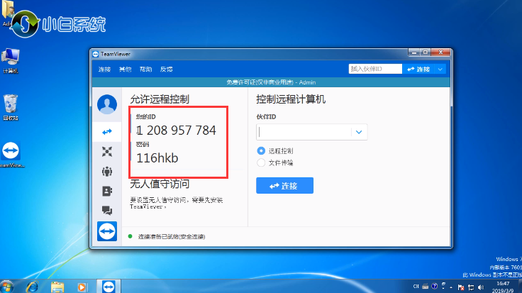Click the connection ready status text
This screenshot has width=522, height=293.
pyautogui.click(x=172, y=236)
